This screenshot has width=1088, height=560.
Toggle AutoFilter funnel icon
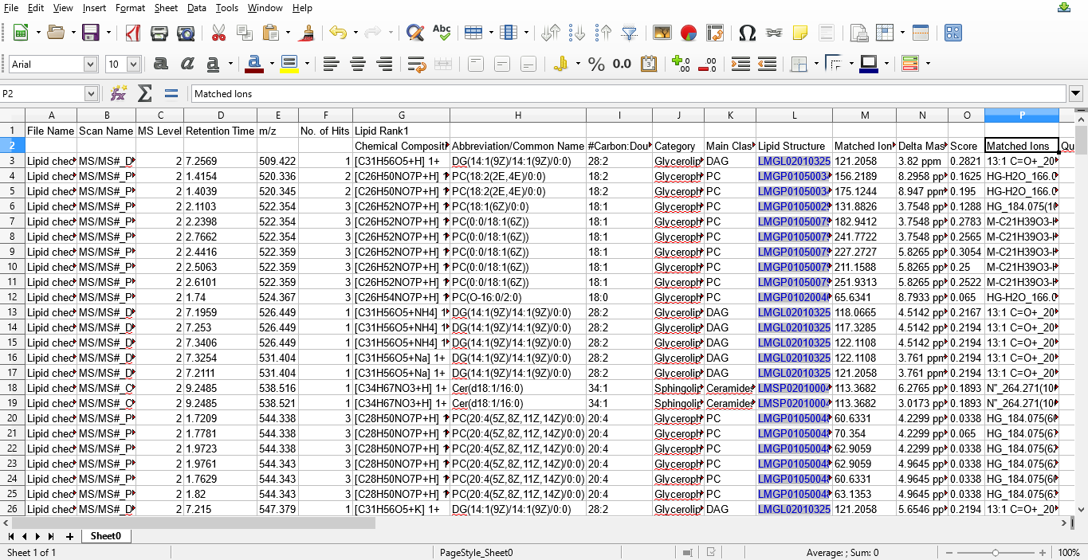[x=630, y=33]
